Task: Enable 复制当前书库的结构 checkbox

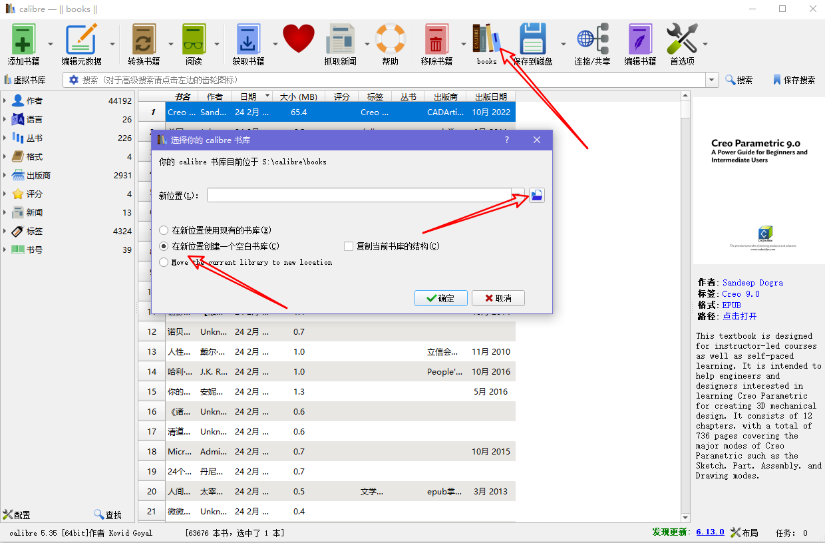Action: click(349, 246)
